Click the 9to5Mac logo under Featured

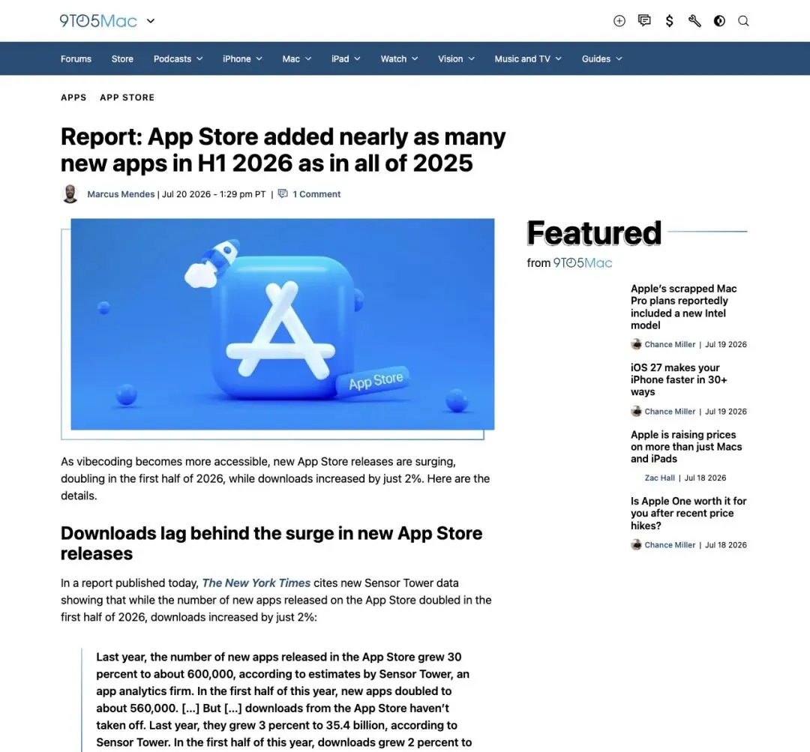point(583,263)
